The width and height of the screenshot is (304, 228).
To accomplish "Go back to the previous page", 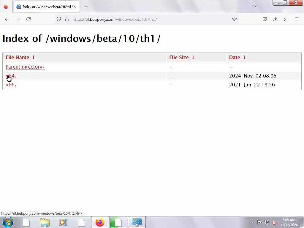I will (7, 19).
